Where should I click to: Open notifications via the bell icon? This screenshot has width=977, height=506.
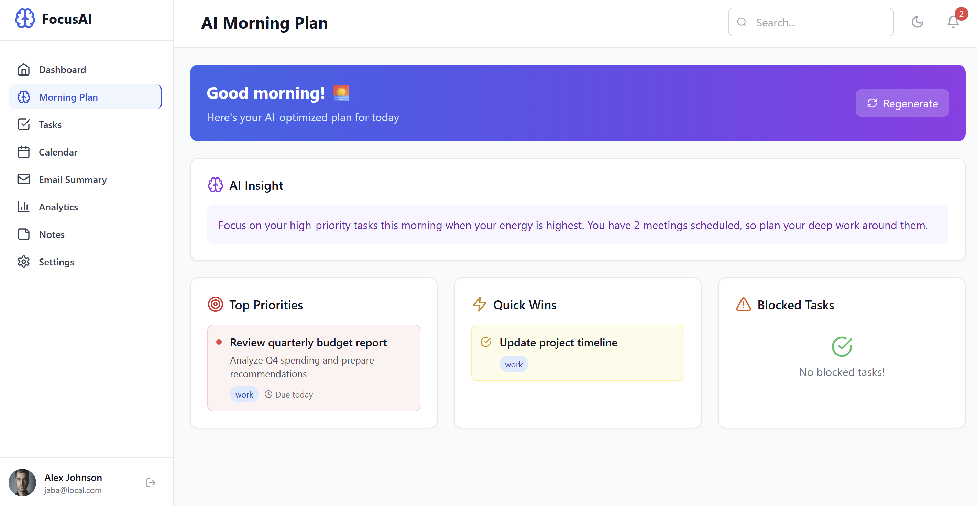(953, 22)
